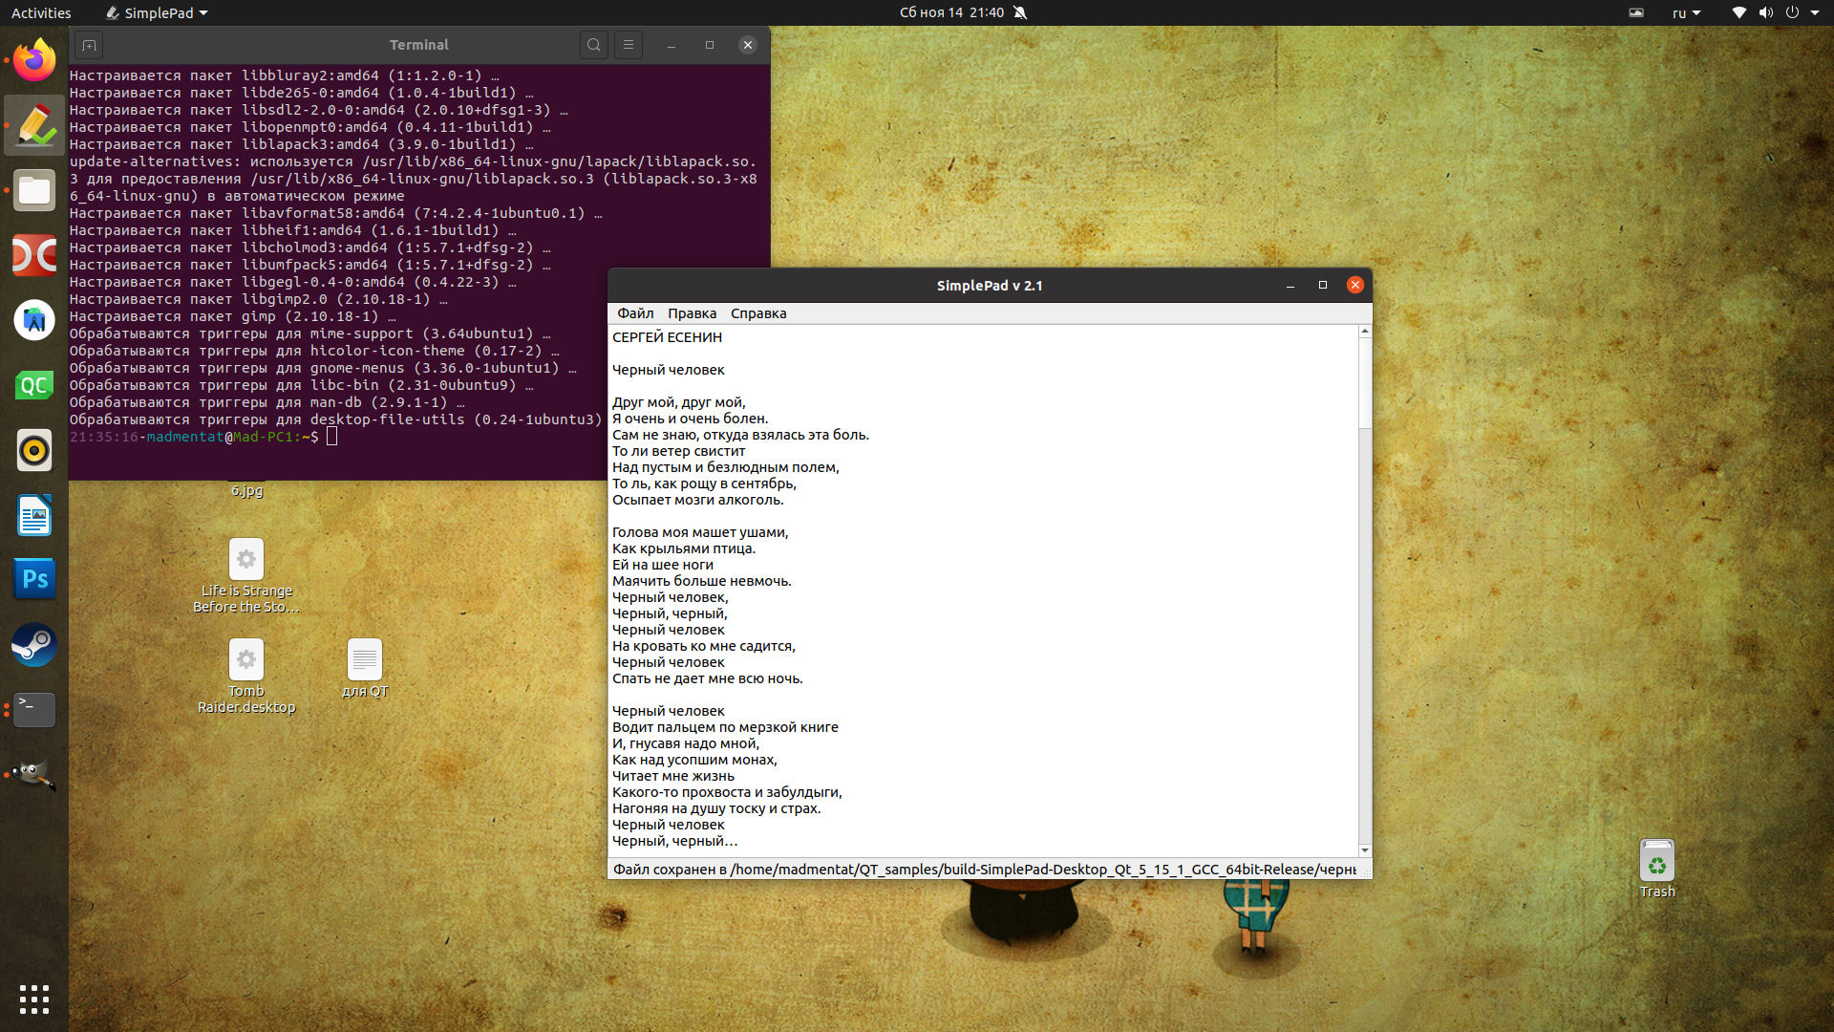Click the GIMP icon in the dock
The height and width of the screenshot is (1032, 1834).
(x=34, y=772)
